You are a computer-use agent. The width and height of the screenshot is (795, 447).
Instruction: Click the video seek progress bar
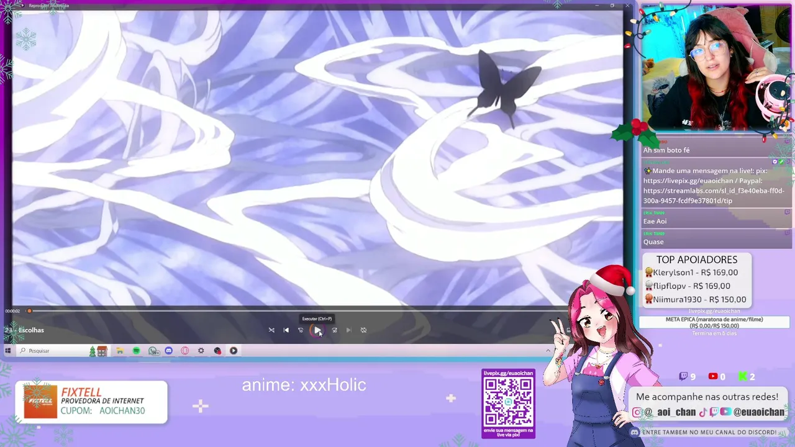pyautogui.click(x=298, y=311)
